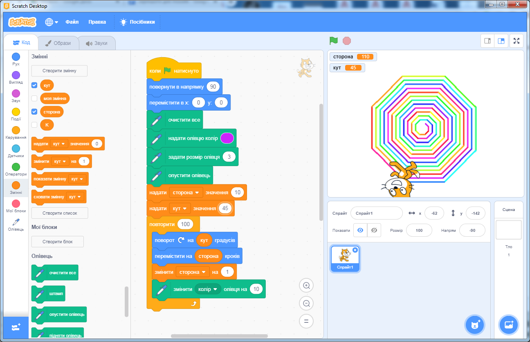Select the Мої блоки category
The height and width of the screenshot is (342, 530).
(x=16, y=207)
